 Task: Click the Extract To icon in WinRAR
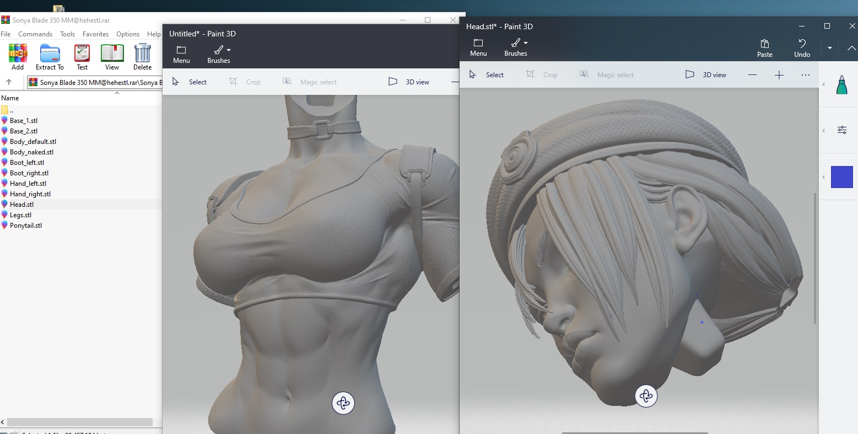[50, 57]
